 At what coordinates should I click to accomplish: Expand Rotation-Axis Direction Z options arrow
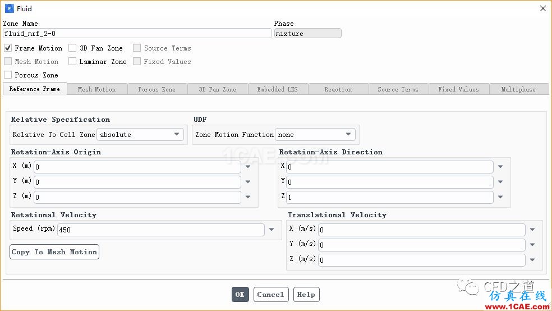tap(500, 197)
